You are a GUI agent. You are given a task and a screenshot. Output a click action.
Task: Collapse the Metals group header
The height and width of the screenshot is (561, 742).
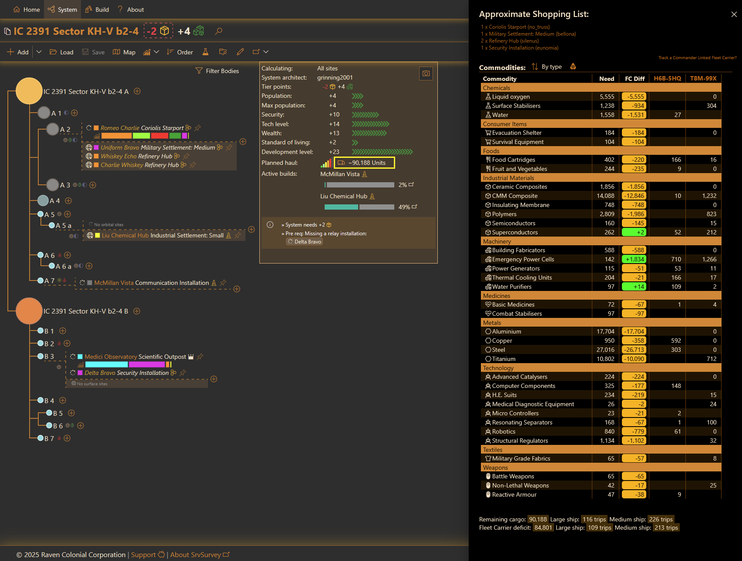pyautogui.click(x=601, y=323)
